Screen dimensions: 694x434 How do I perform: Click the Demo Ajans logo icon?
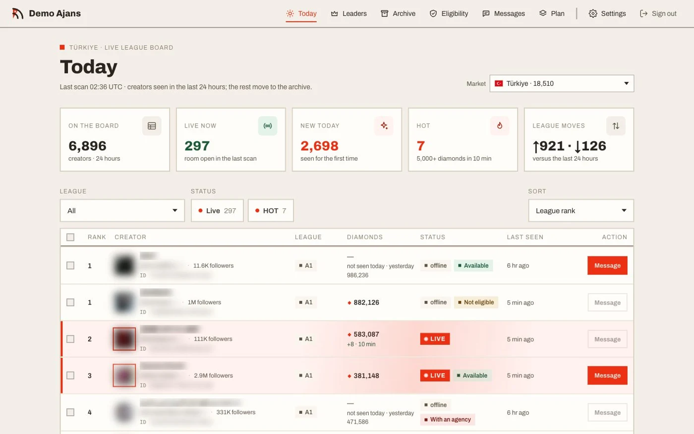[18, 13]
